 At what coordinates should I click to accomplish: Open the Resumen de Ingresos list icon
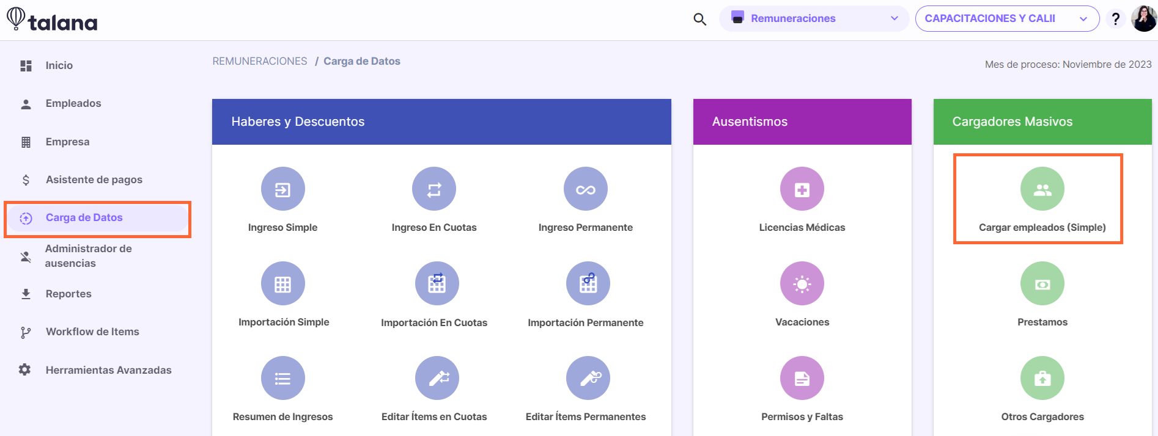coord(282,378)
